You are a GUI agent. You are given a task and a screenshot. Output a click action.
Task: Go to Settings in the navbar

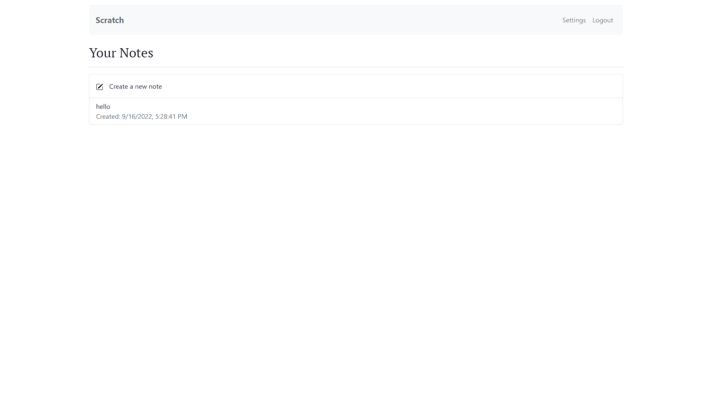[574, 20]
